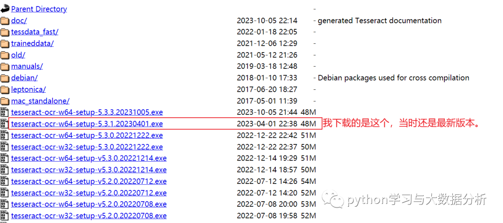
Task: Click the folder icon beside tessdata_fast/
Action: pyautogui.click(x=5, y=32)
